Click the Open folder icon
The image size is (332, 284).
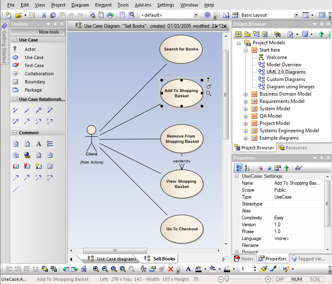click(18, 15)
